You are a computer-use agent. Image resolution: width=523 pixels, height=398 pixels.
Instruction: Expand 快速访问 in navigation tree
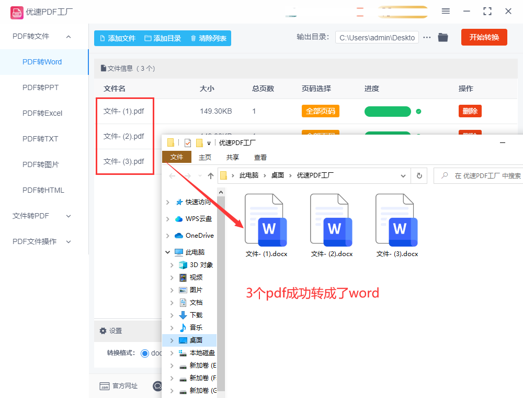(x=168, y=202)
